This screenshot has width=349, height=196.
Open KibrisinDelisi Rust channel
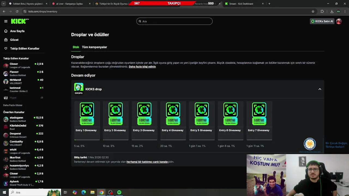click(x=23, y=127)
